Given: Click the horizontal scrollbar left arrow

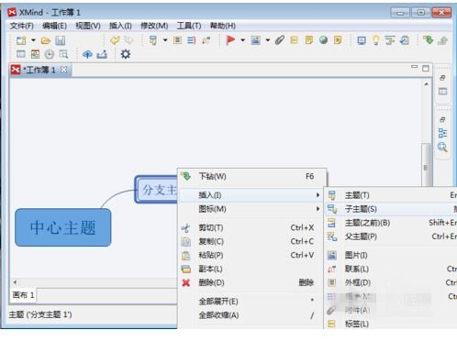Looking at the screenshot, I should [x=15, y=282].
